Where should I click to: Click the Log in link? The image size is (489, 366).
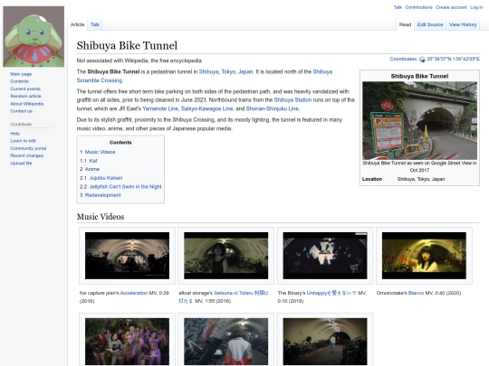click(476, 7)
